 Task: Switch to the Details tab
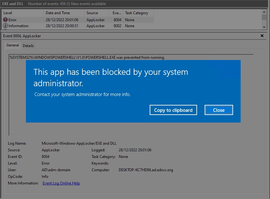click(x=28, y=45)
